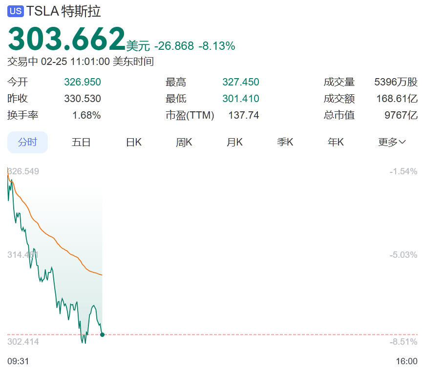Click the US market badge icon
This screenshot has width=424, height=374.
click(16, 11)
